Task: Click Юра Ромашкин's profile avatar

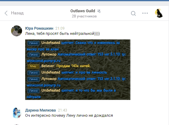Action: [17, 31]
